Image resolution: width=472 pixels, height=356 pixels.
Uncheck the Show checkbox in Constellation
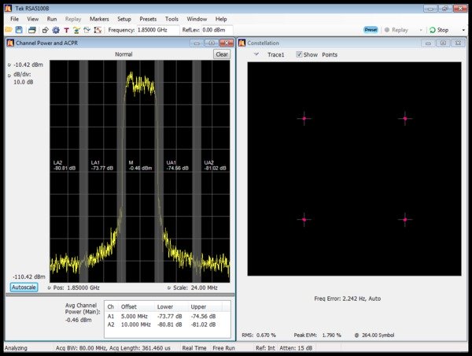pyautogui.click(x=299, y=54)
